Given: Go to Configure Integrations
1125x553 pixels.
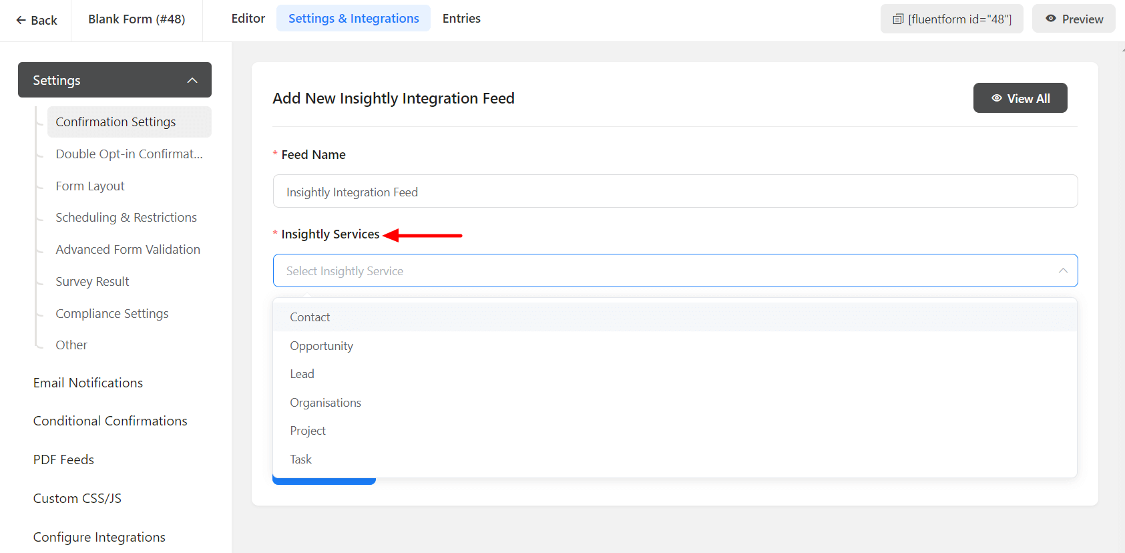Looking at the screenshot, I should click(99, 537).
